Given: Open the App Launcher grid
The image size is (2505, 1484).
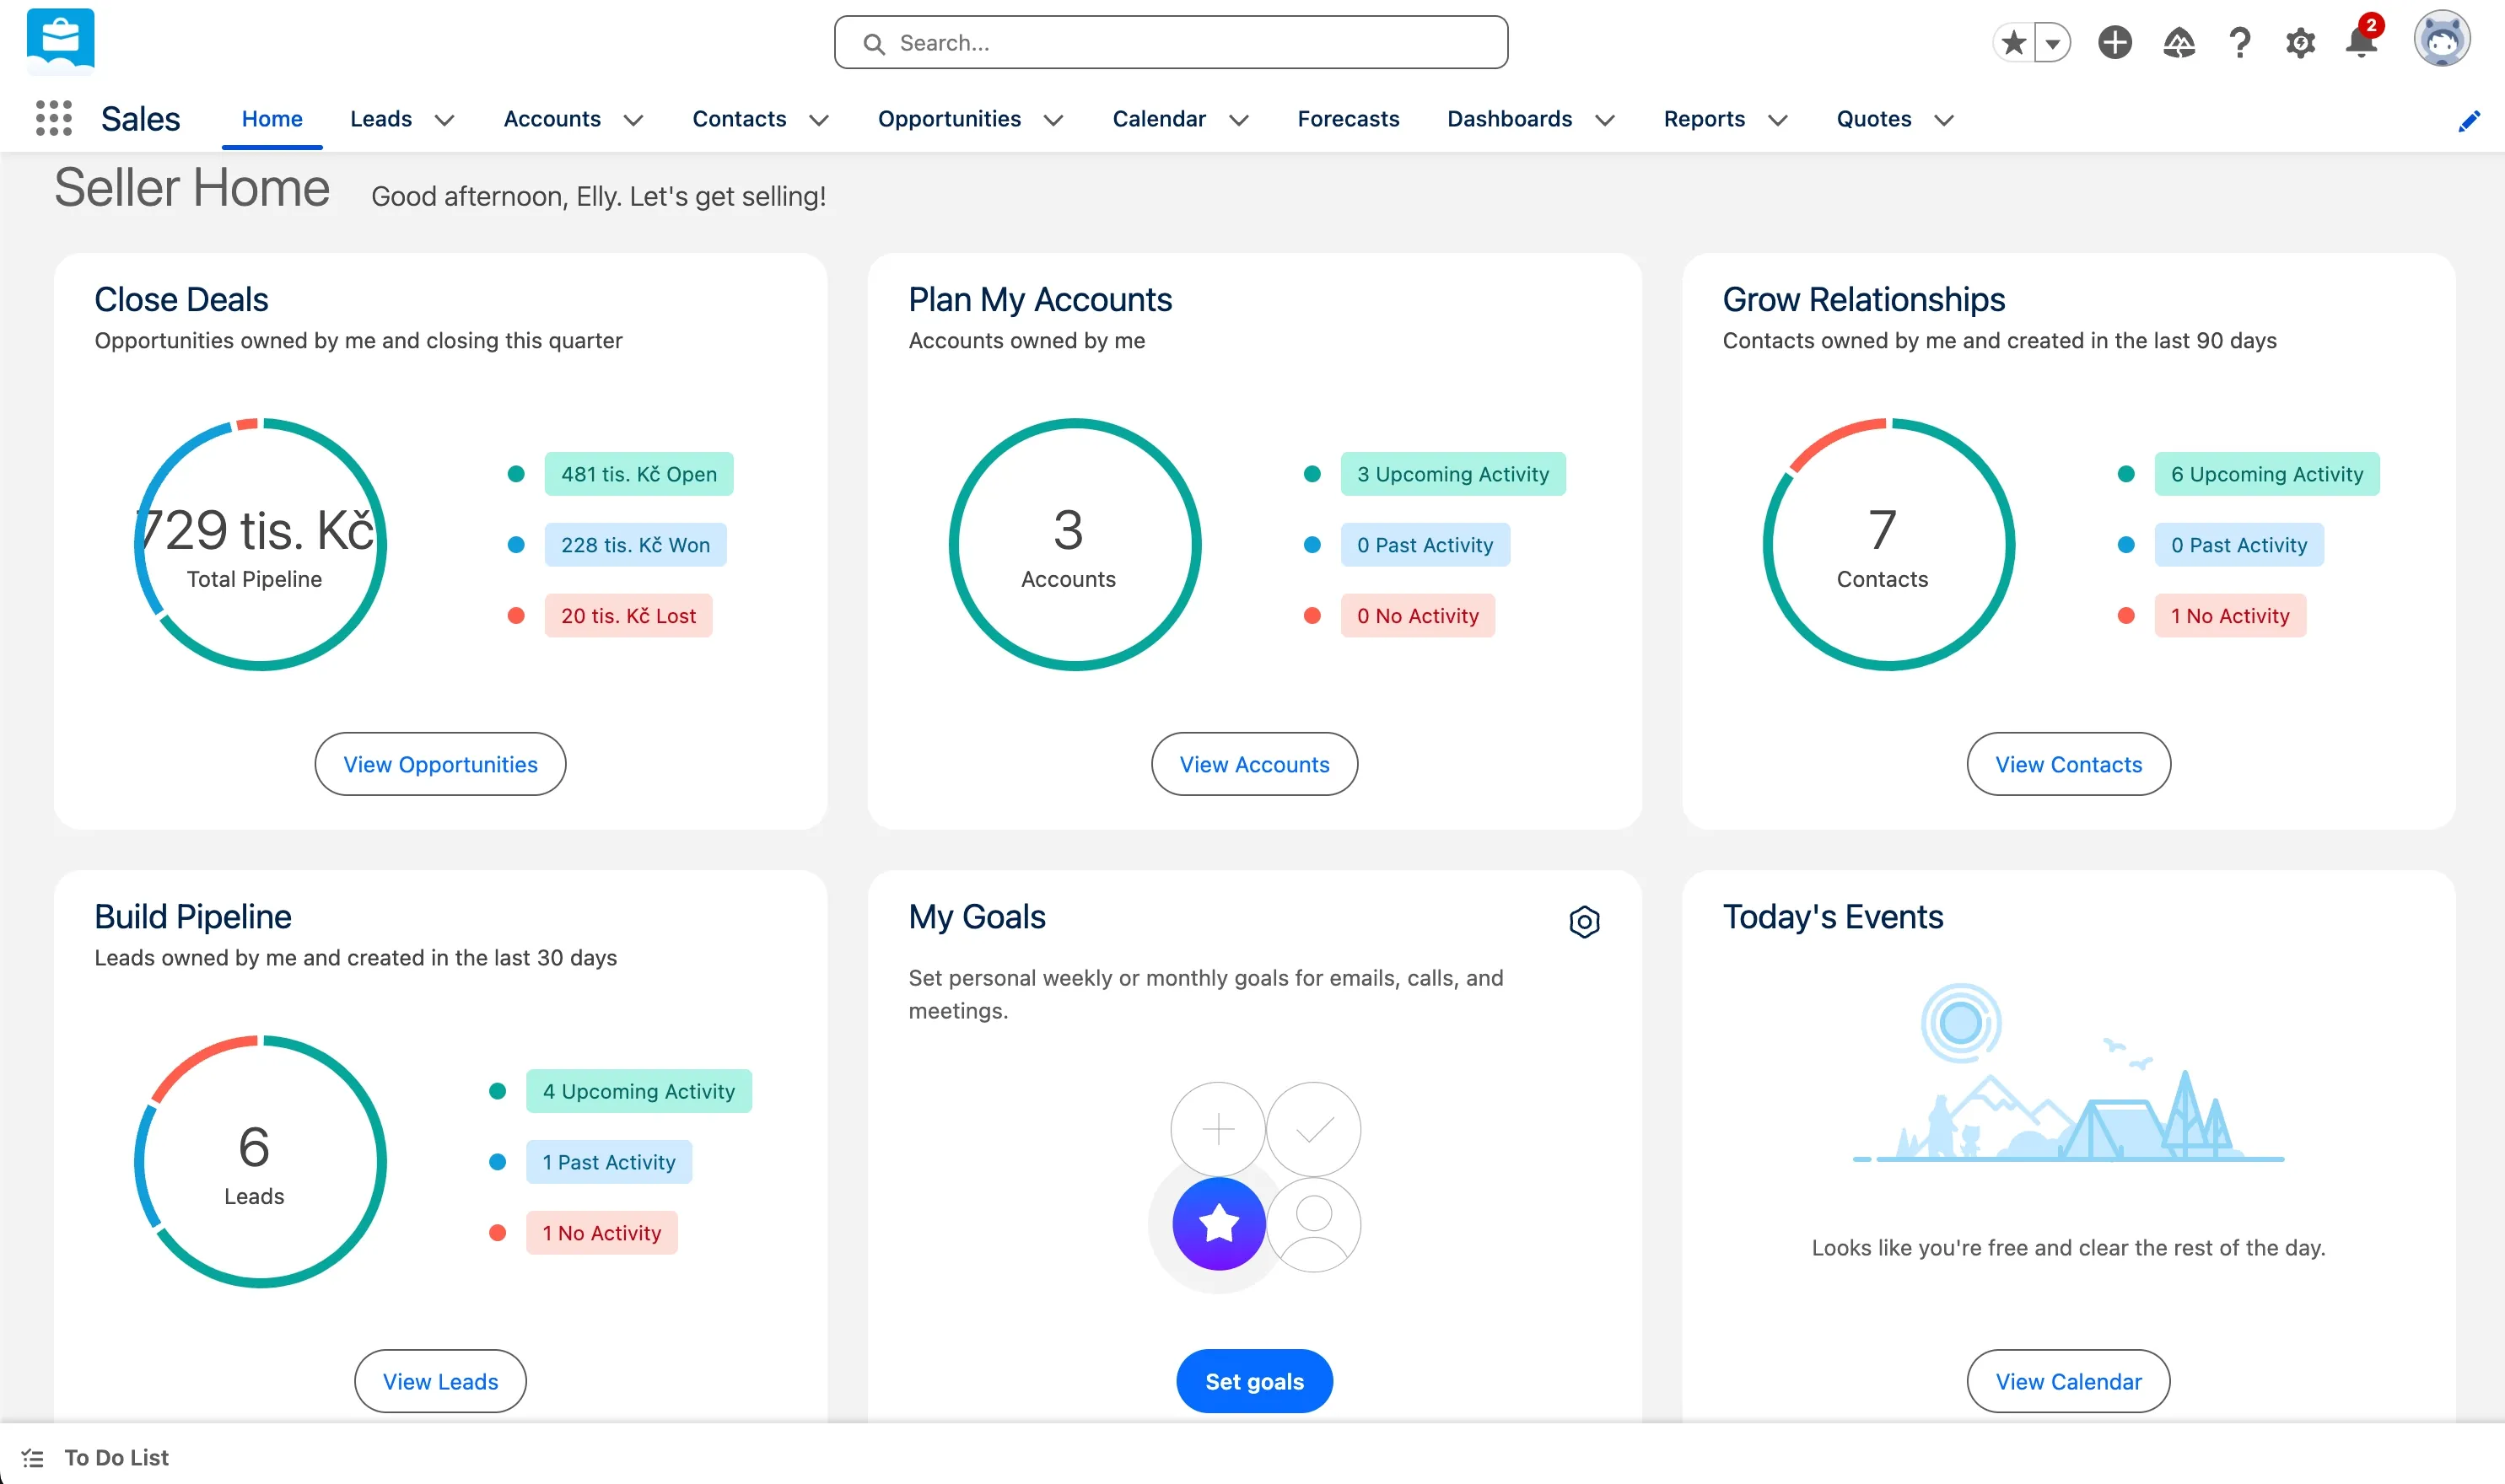Looking at the screenshot, I should pos(54,118).
